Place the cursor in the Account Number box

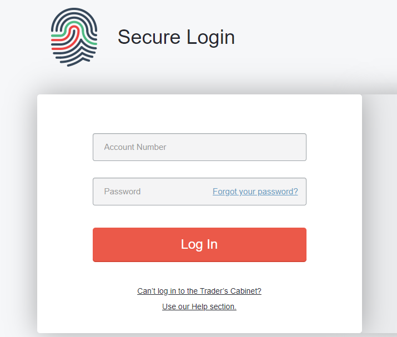199,147
